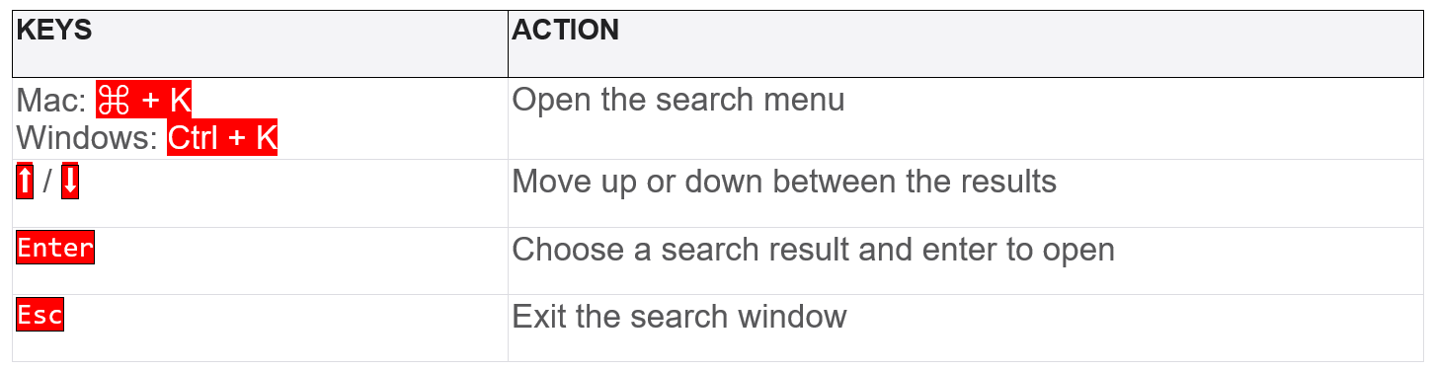Click the "Open the search menu" text
This screenshot has height=370, width=1434.
coord(677,100)
